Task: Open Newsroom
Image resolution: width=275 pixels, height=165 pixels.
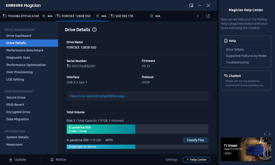Action: 14,144
